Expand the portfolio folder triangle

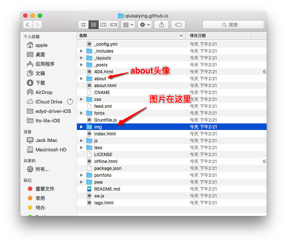[81, 175]
